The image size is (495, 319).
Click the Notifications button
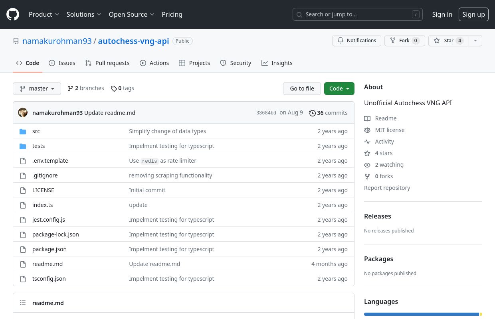point(356,41)
